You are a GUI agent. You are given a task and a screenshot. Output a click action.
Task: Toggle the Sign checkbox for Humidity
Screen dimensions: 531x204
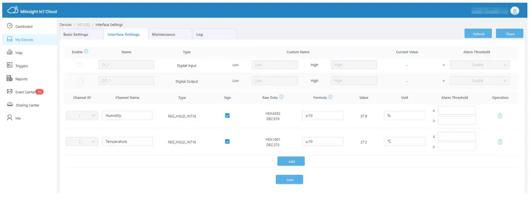click(x=227, y=115)
